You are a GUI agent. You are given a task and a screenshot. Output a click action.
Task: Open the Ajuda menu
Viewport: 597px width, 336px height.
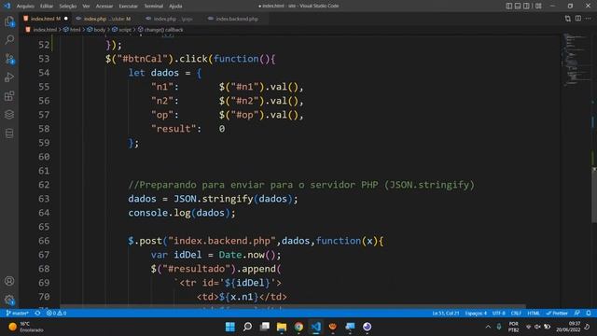tap(175, 7)
